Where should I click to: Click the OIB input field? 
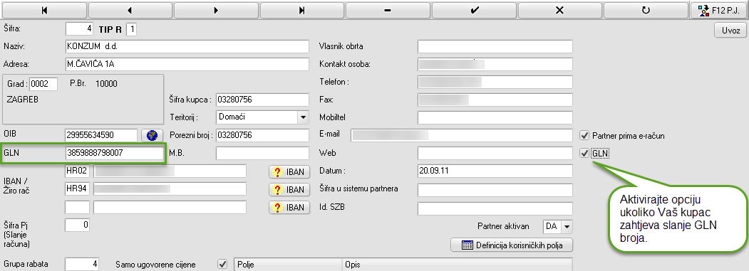click(101, 135)
